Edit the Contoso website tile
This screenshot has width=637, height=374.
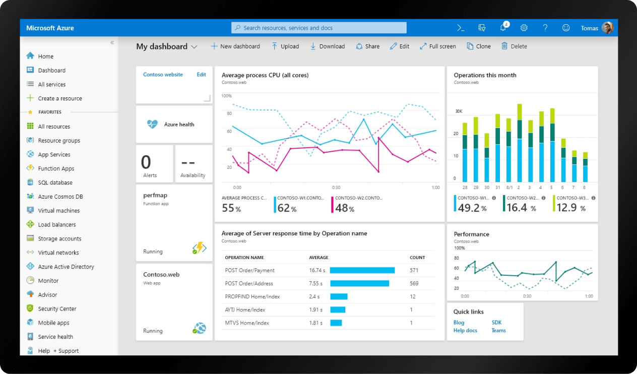click(x=201, y=74)
